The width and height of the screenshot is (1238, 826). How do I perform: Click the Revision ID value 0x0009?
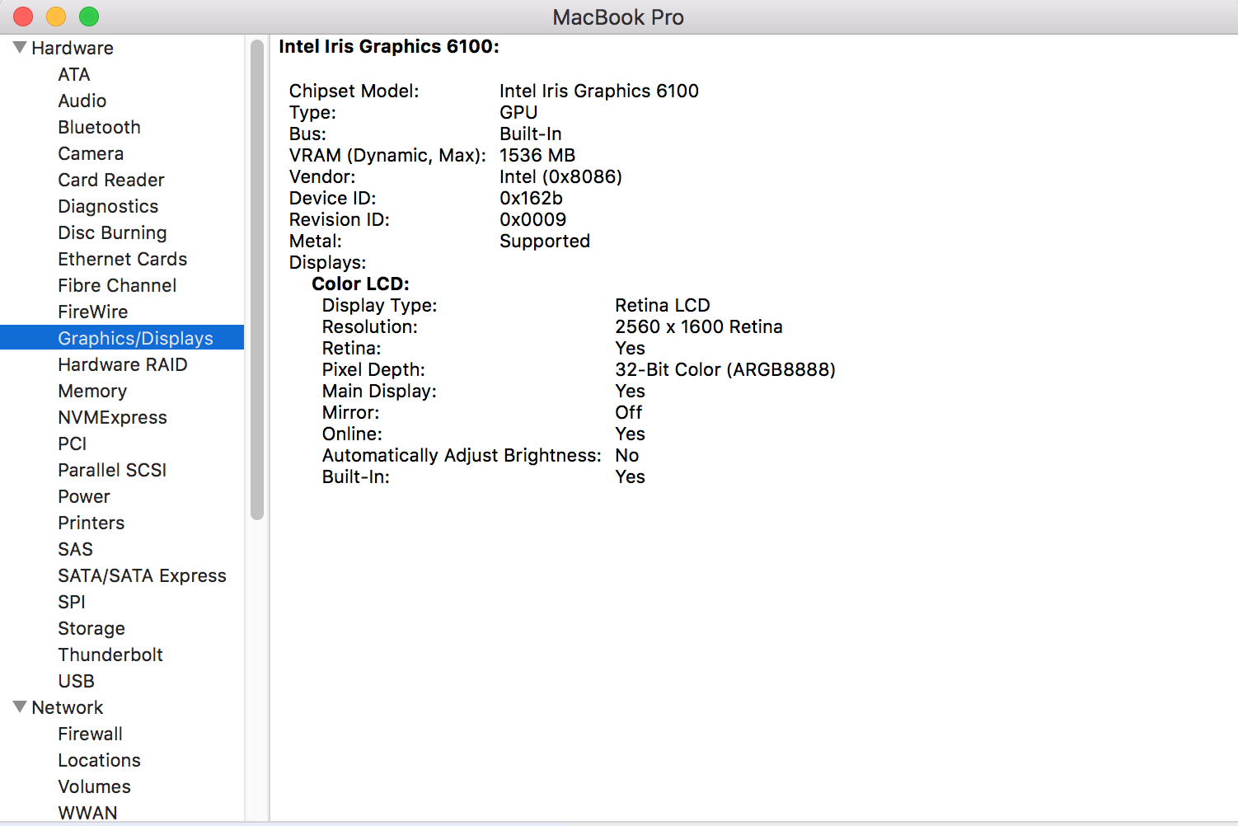point(532,219)
